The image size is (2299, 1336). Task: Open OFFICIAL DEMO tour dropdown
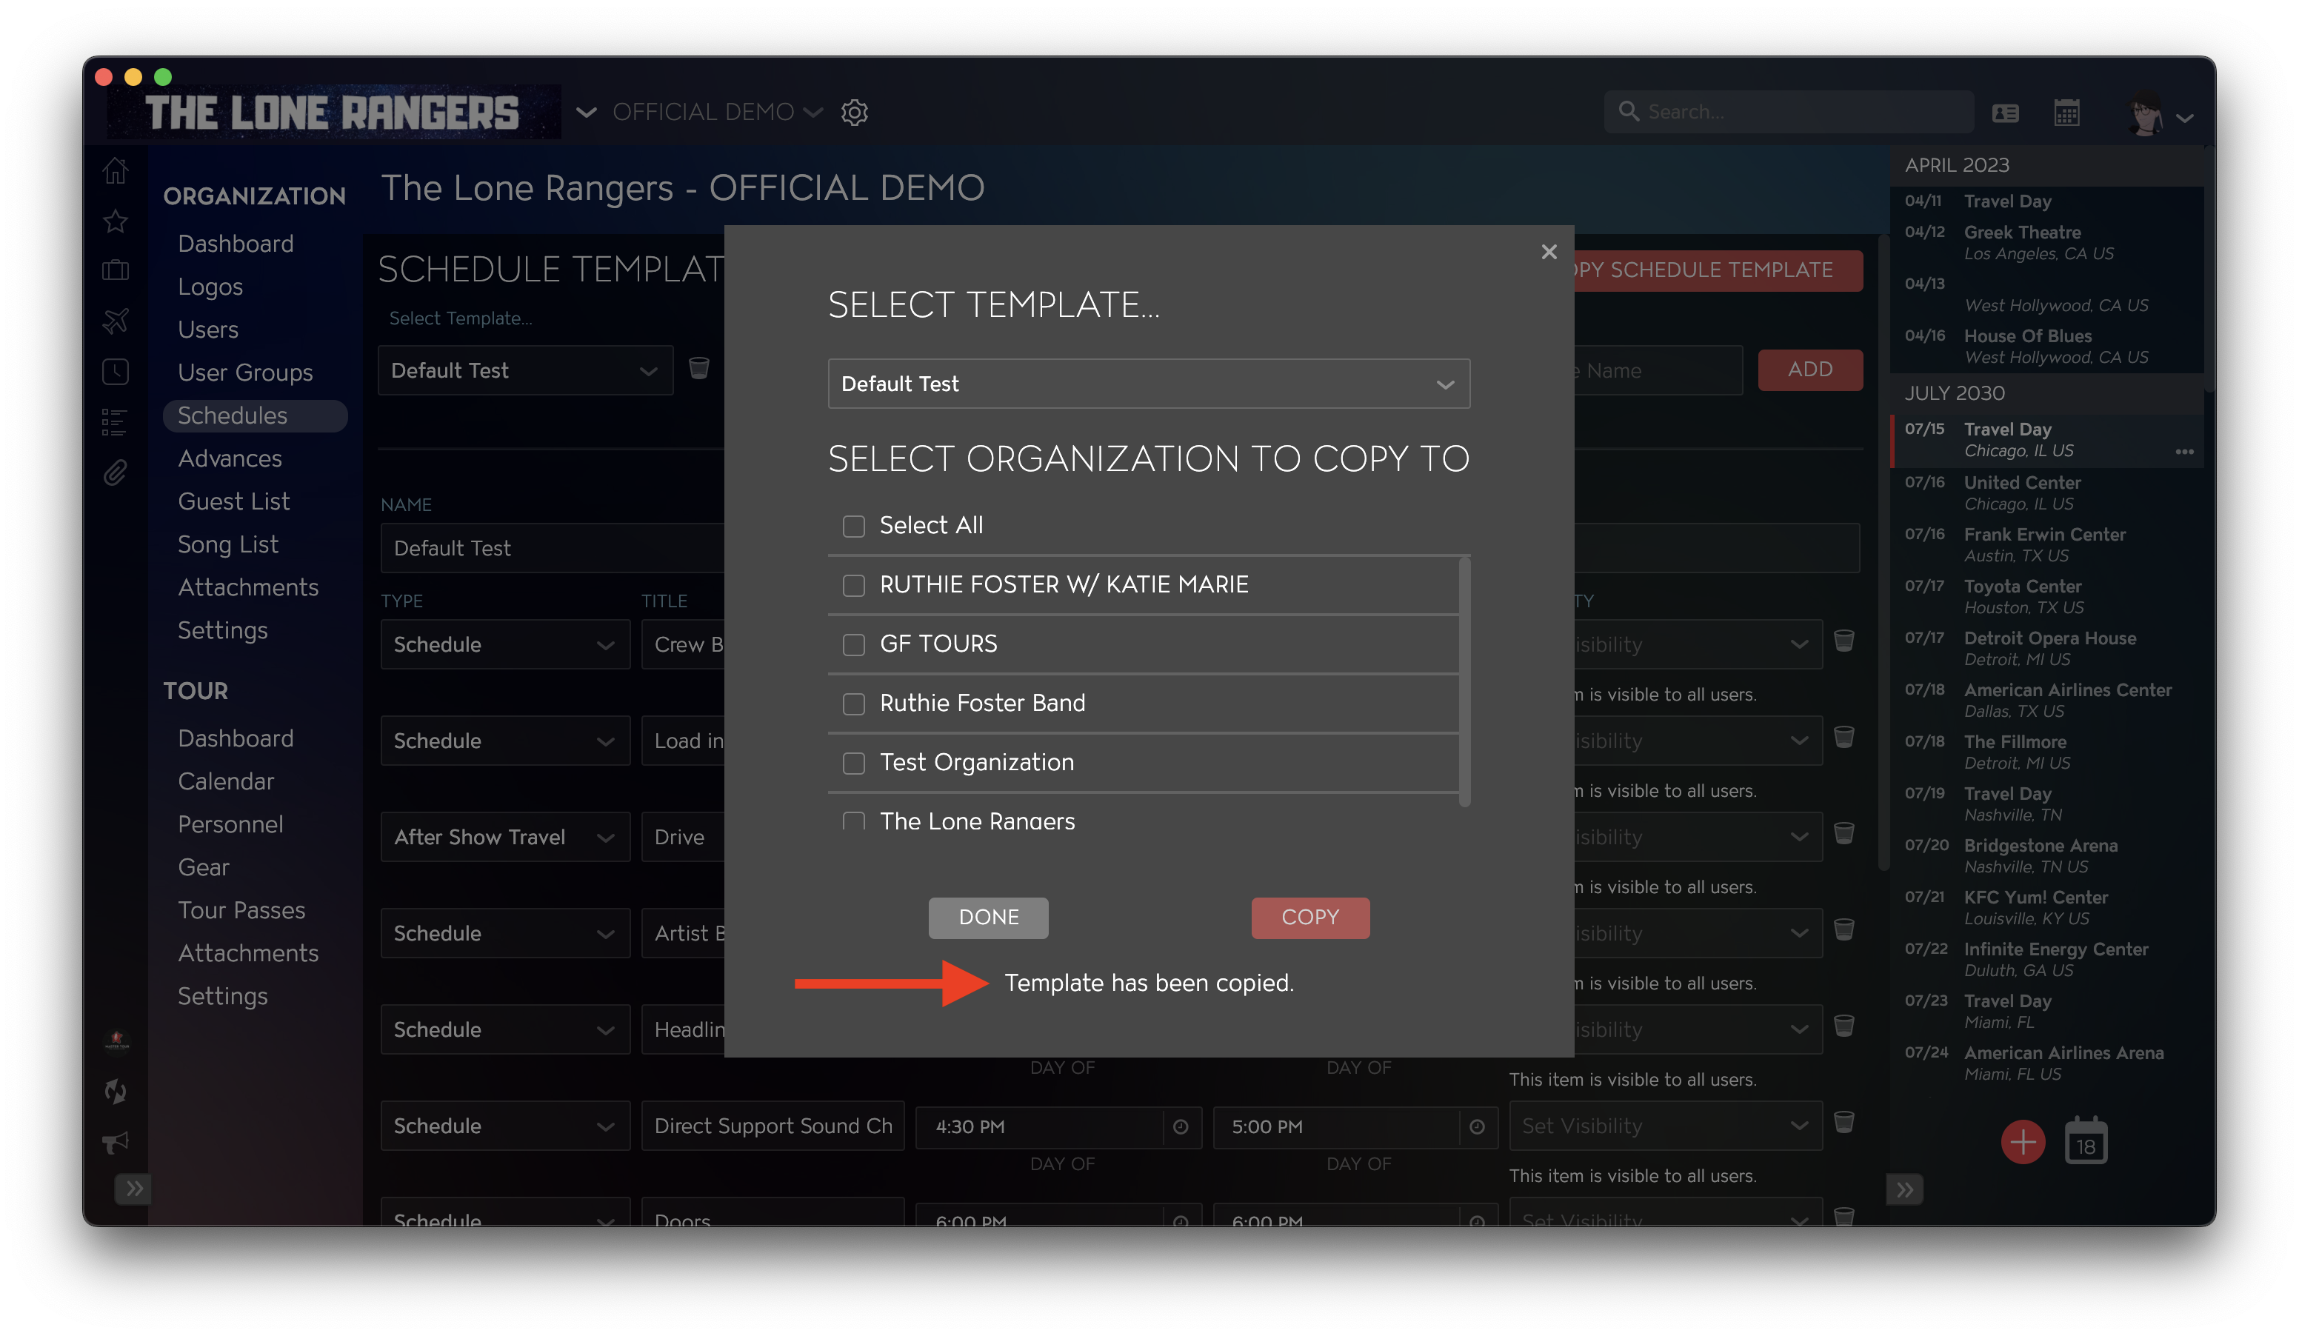[x=717, y=112]
